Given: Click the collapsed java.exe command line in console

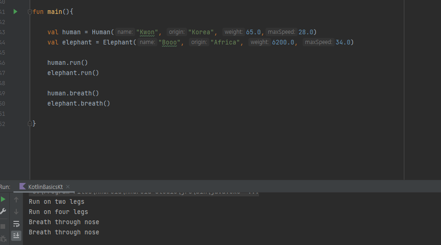Looking at the screenshot, I should [x=143, y=194].
